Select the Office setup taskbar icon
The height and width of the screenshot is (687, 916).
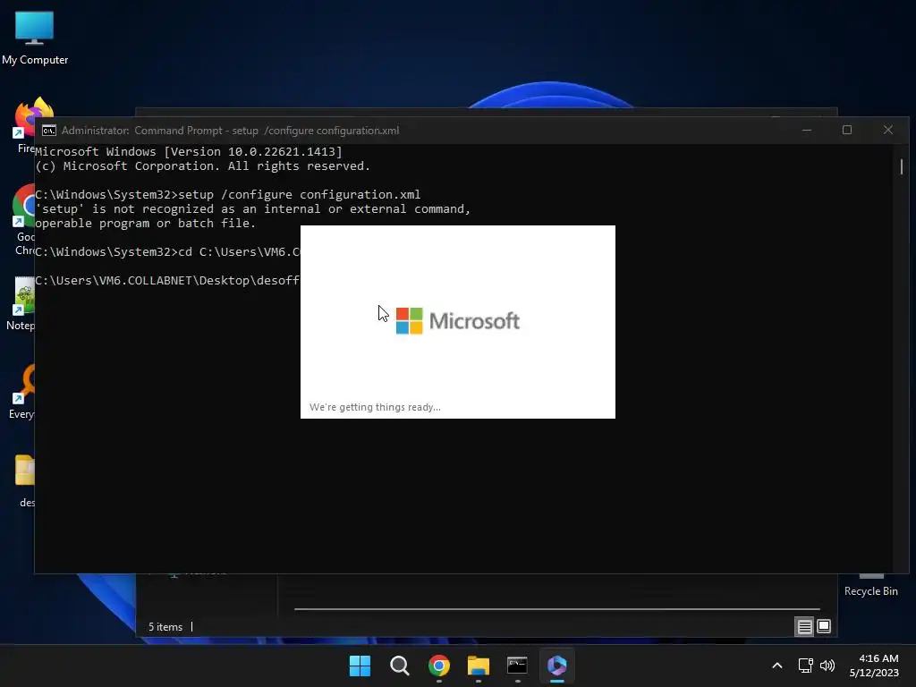pyautogui.click(x=556, y=666)
